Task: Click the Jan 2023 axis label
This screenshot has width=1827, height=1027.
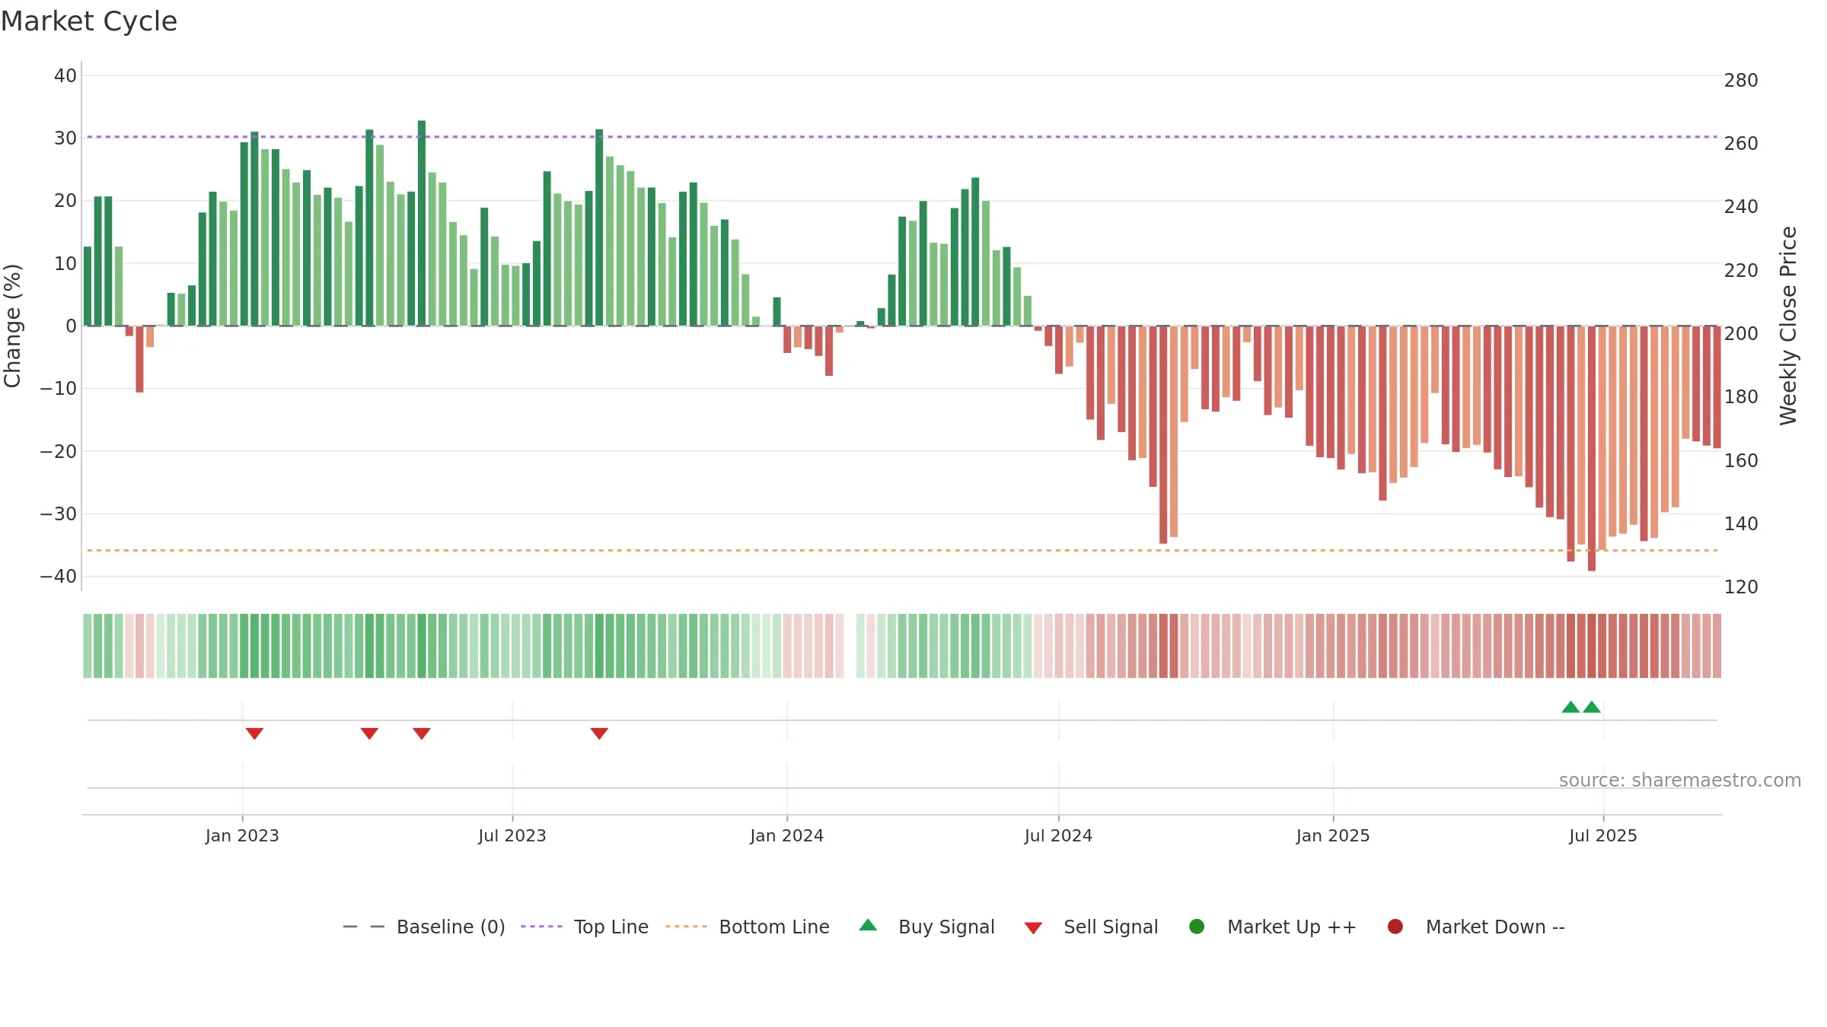Action: click(x=242, y=836)
